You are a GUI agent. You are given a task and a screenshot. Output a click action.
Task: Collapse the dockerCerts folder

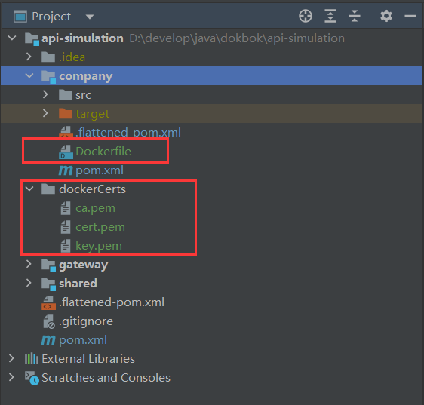point(29,189)
